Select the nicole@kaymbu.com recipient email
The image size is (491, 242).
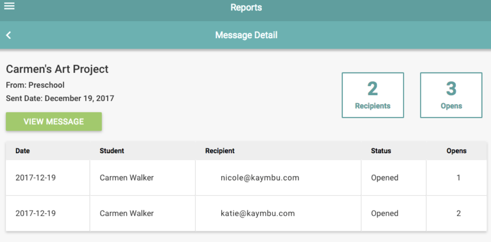pos(260,178)
